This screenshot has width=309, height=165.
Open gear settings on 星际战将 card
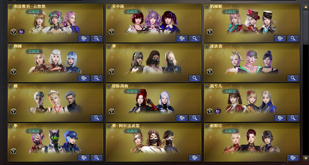182,118
